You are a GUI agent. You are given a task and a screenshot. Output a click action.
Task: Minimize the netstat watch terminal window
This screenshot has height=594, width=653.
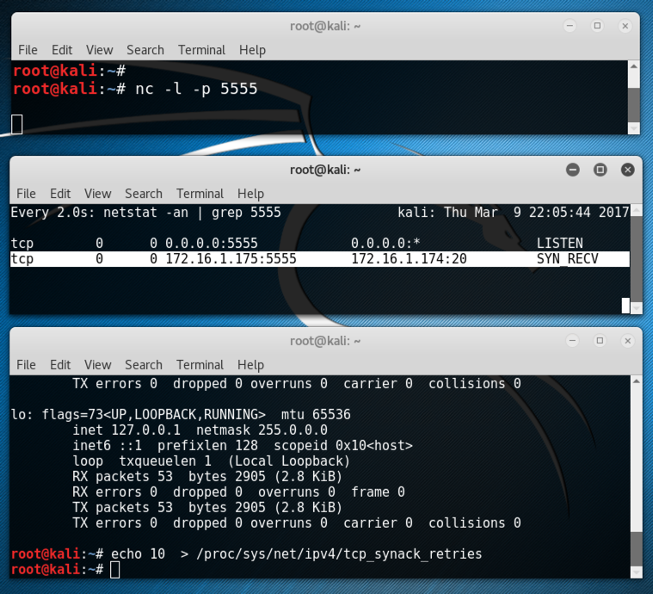(x=573, y=170)
